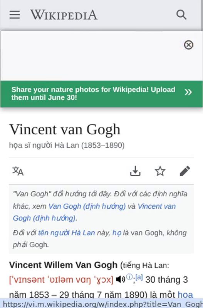Click the 'Vincent van Gogh' article heading

coord(65,129)
